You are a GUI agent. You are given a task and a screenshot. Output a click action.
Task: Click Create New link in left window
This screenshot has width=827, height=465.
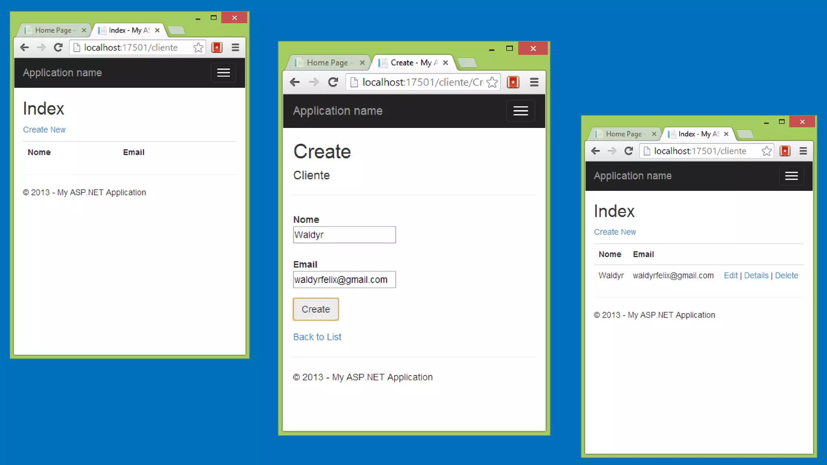[44, 130]
